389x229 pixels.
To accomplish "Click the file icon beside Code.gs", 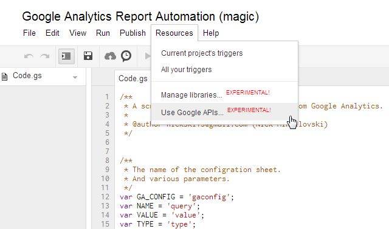I will coord(4,76).
